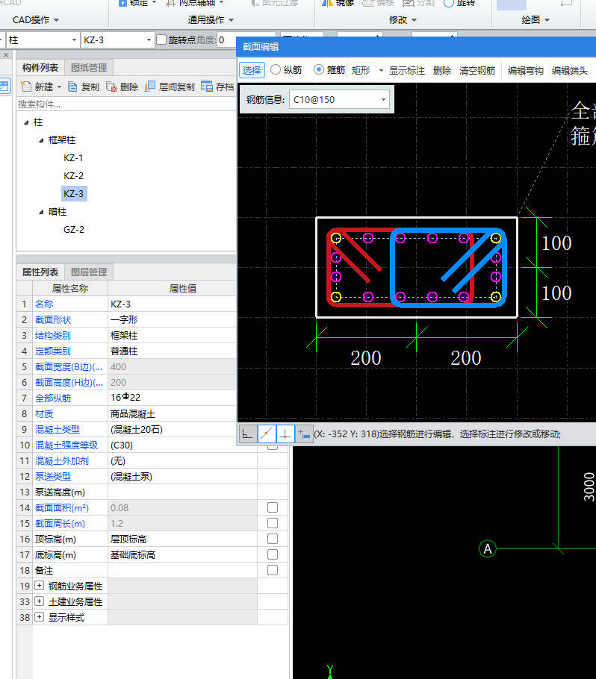This screenshot has width=596, height=679.
Task: Toggle the dynamic input icon in section editor
Action: coord(304,434)
